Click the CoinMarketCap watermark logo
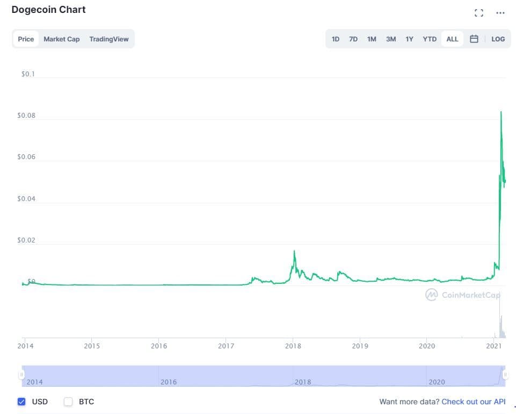 tap(464, 295)
